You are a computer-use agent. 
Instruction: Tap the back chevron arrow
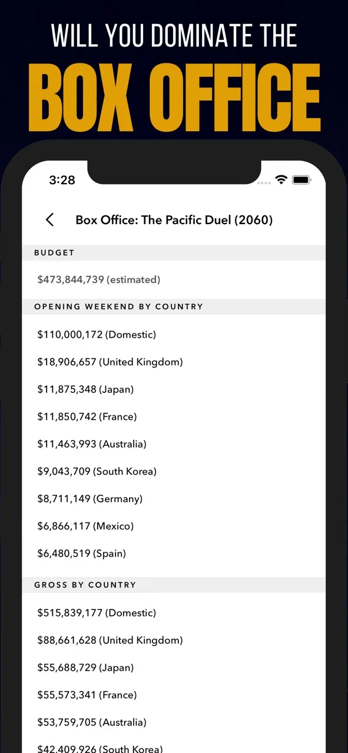50,220
